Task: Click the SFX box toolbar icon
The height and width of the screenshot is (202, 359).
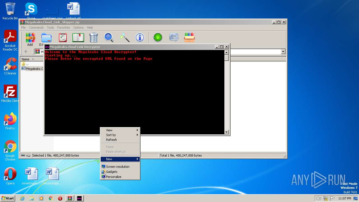Action: (x=189, y=37)
